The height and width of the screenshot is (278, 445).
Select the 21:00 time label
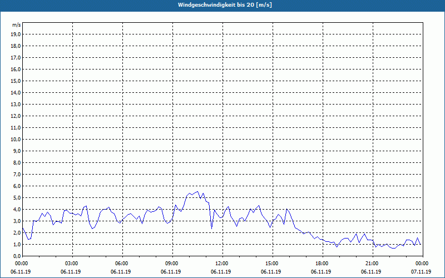coord(373,264)
